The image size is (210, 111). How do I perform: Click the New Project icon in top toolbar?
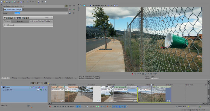point(2,2)
